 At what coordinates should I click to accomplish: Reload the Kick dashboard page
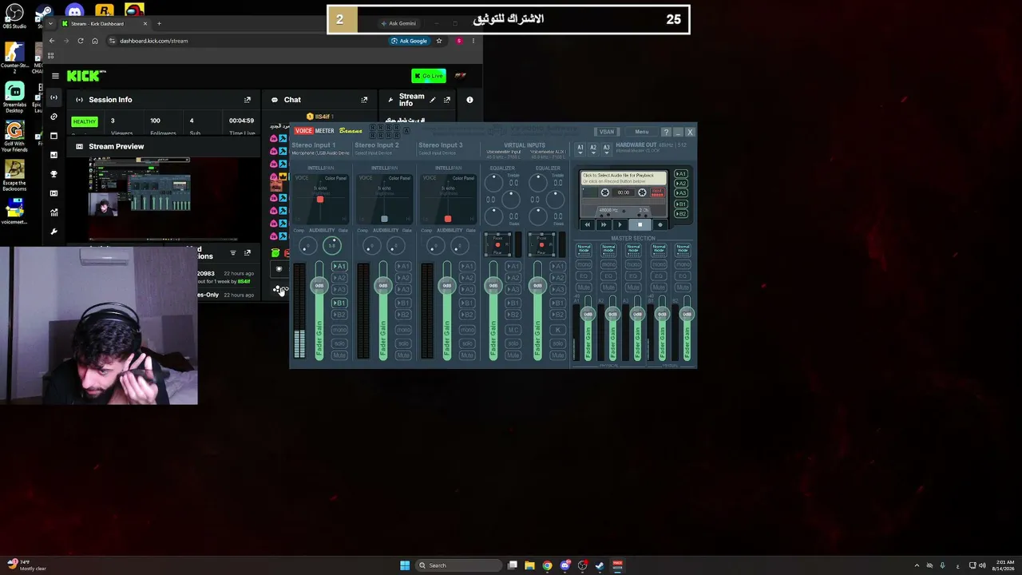click(81, 41)
